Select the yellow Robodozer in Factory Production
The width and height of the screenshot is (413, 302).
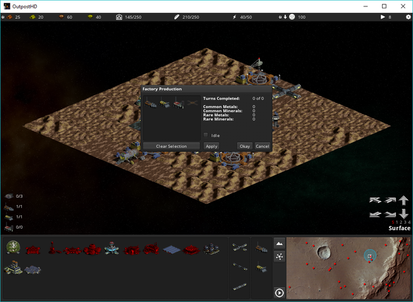coord(165,102)
